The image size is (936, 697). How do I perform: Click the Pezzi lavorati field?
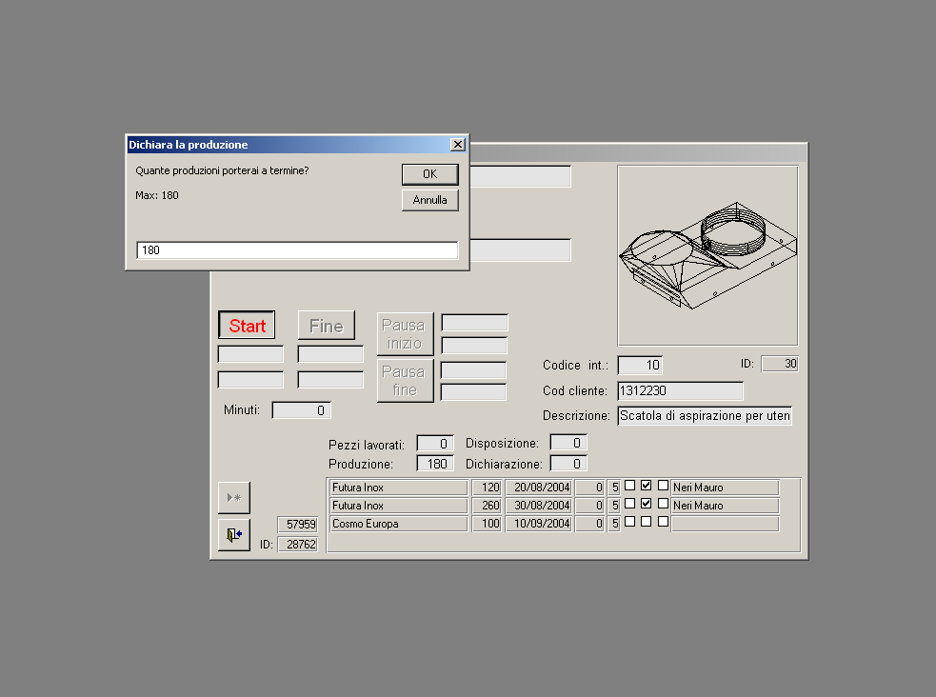pos(435,444)
